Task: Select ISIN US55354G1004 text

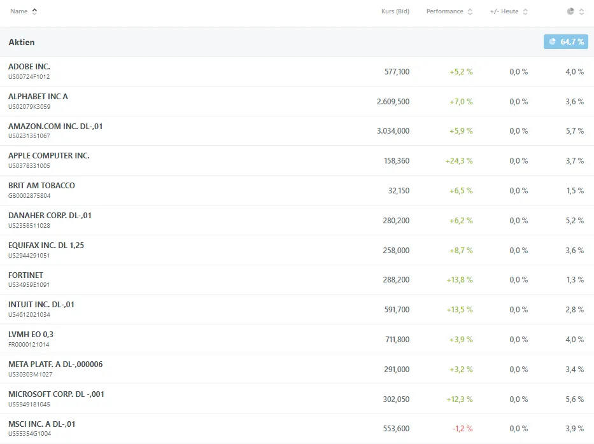Action: coord(29,433)
